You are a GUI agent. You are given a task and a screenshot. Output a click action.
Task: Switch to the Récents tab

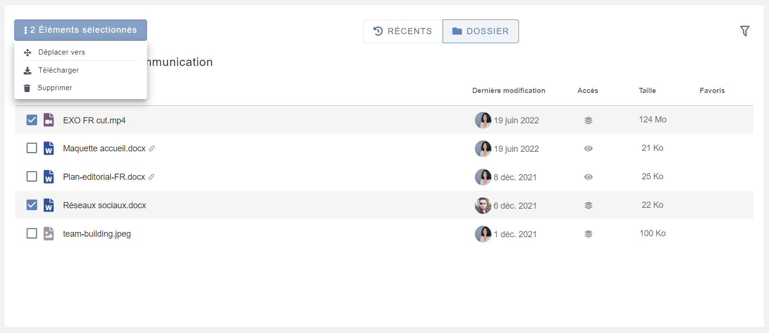[x=403, y=31]
